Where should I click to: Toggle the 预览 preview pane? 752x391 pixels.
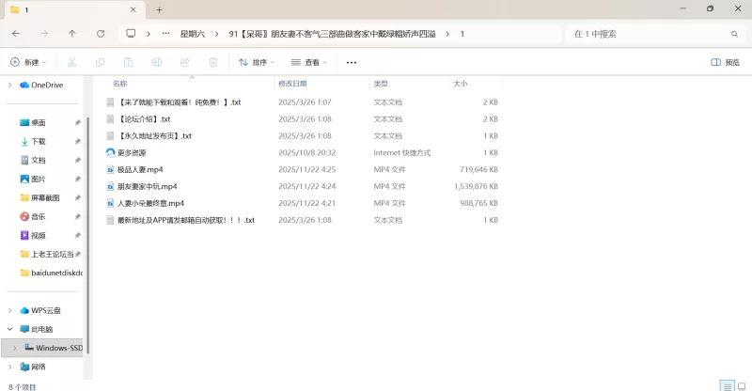tap(725, 62)
